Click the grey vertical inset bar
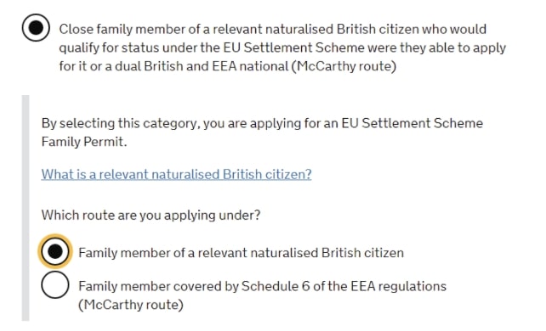546x331 pixels. click(x=26, y=208)
